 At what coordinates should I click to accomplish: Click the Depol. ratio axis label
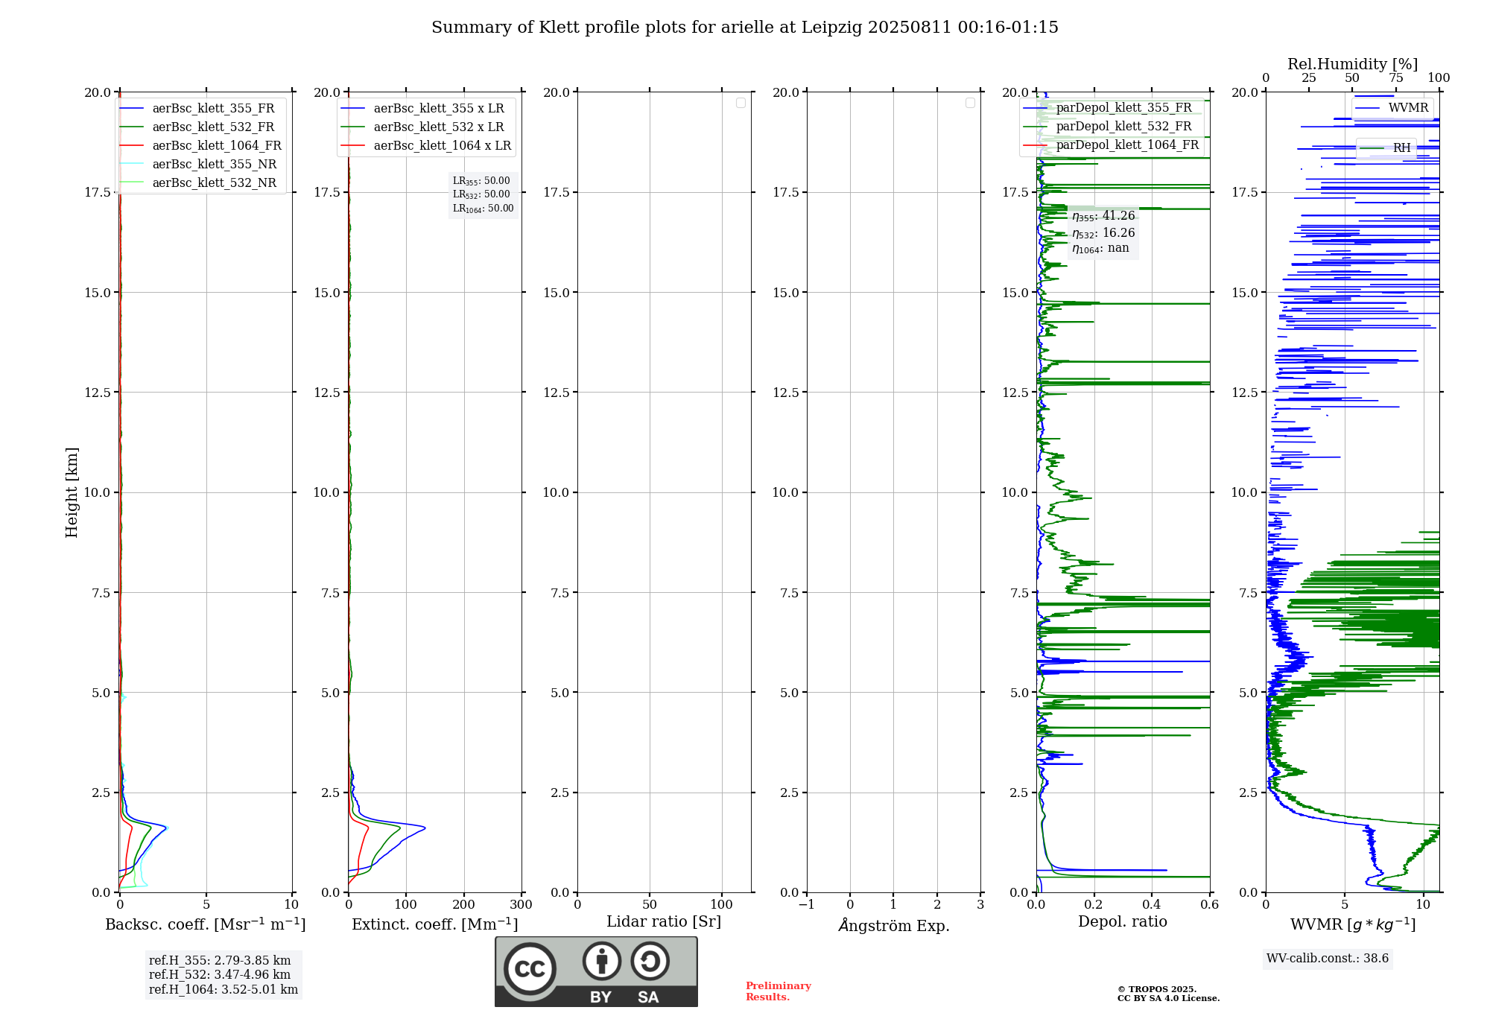pyautogui.click(x=1123, y=922)
